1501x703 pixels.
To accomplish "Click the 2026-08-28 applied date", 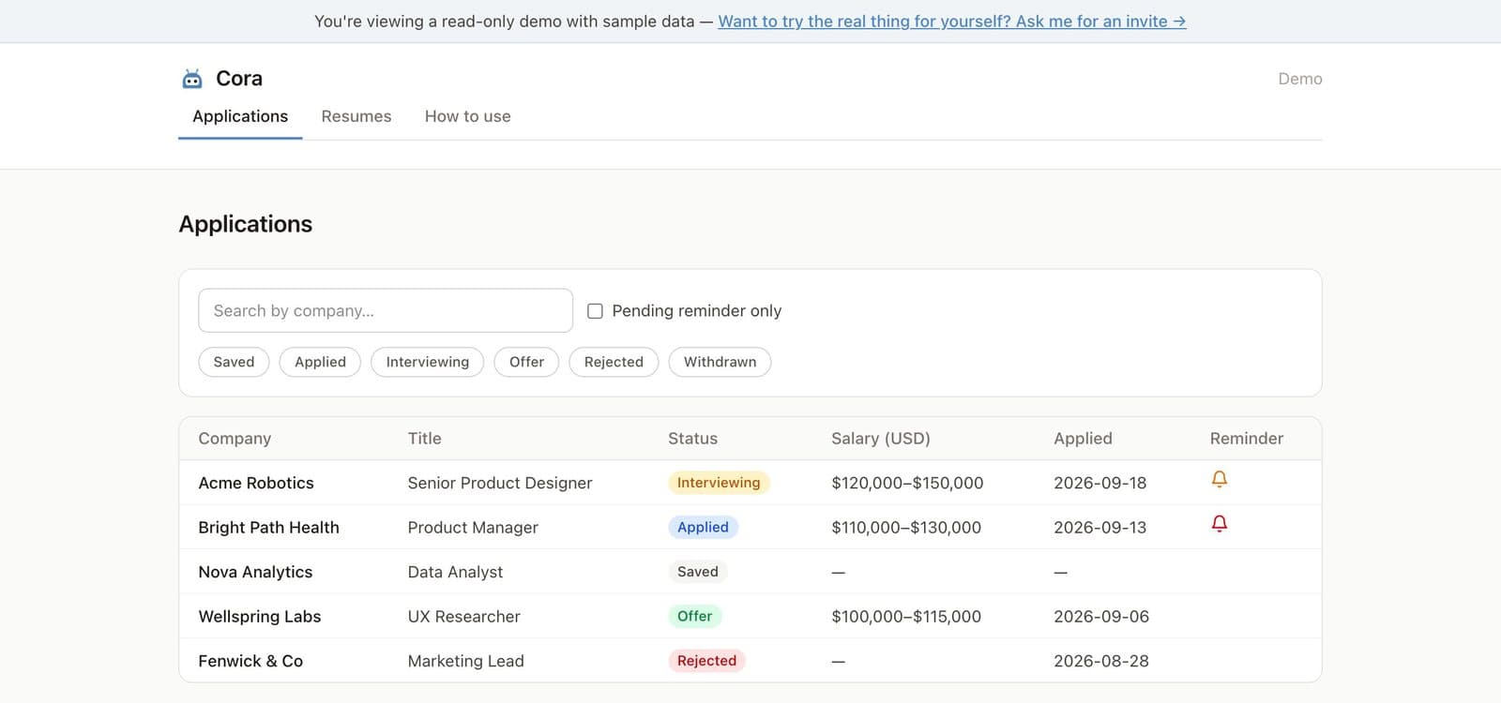I will pyautogui.click(x=1101, y=661).
